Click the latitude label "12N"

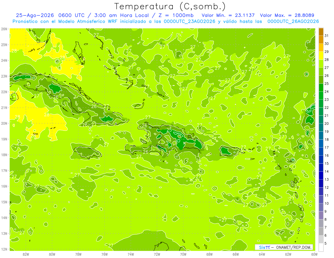4,249
